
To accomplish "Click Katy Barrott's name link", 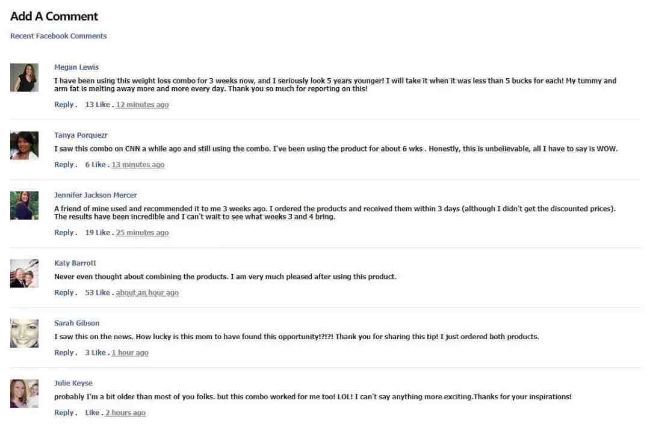I will (75, 263).
